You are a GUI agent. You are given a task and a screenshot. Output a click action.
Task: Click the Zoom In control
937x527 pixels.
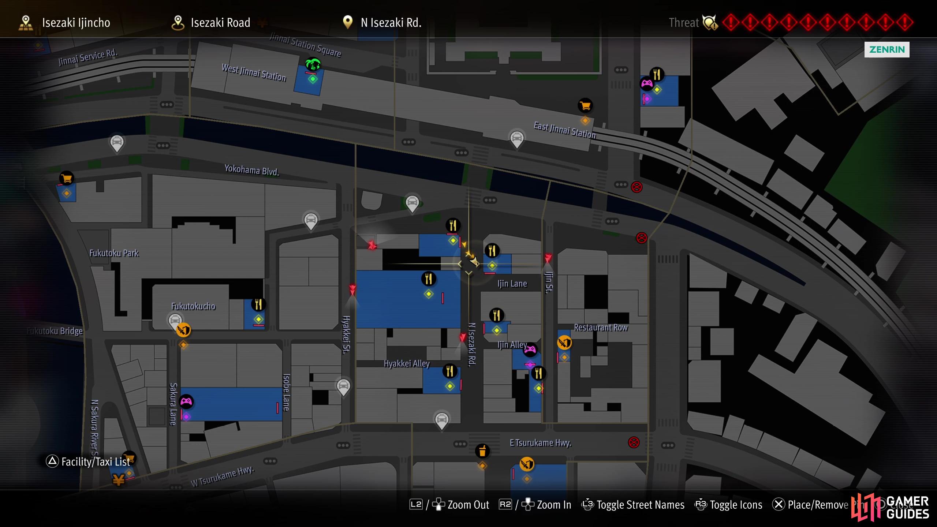(535, 505)
